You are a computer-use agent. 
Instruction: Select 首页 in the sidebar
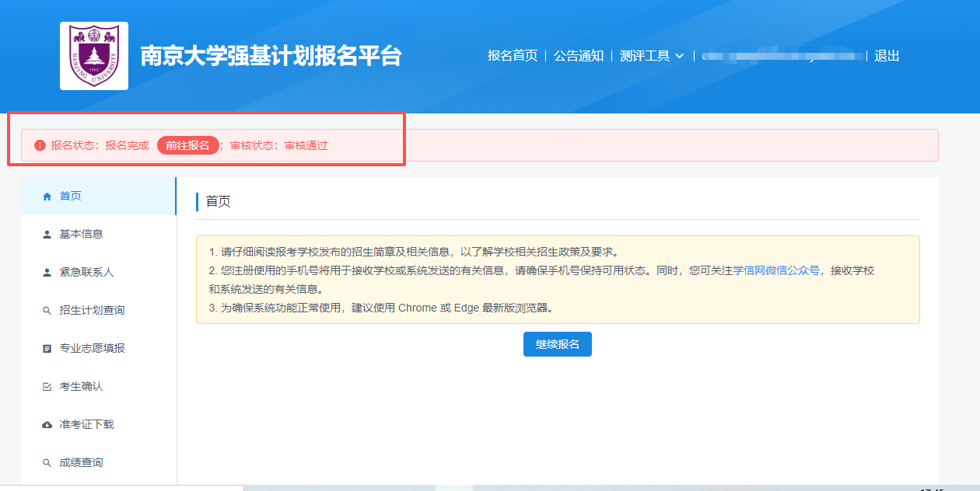point(99,196)
